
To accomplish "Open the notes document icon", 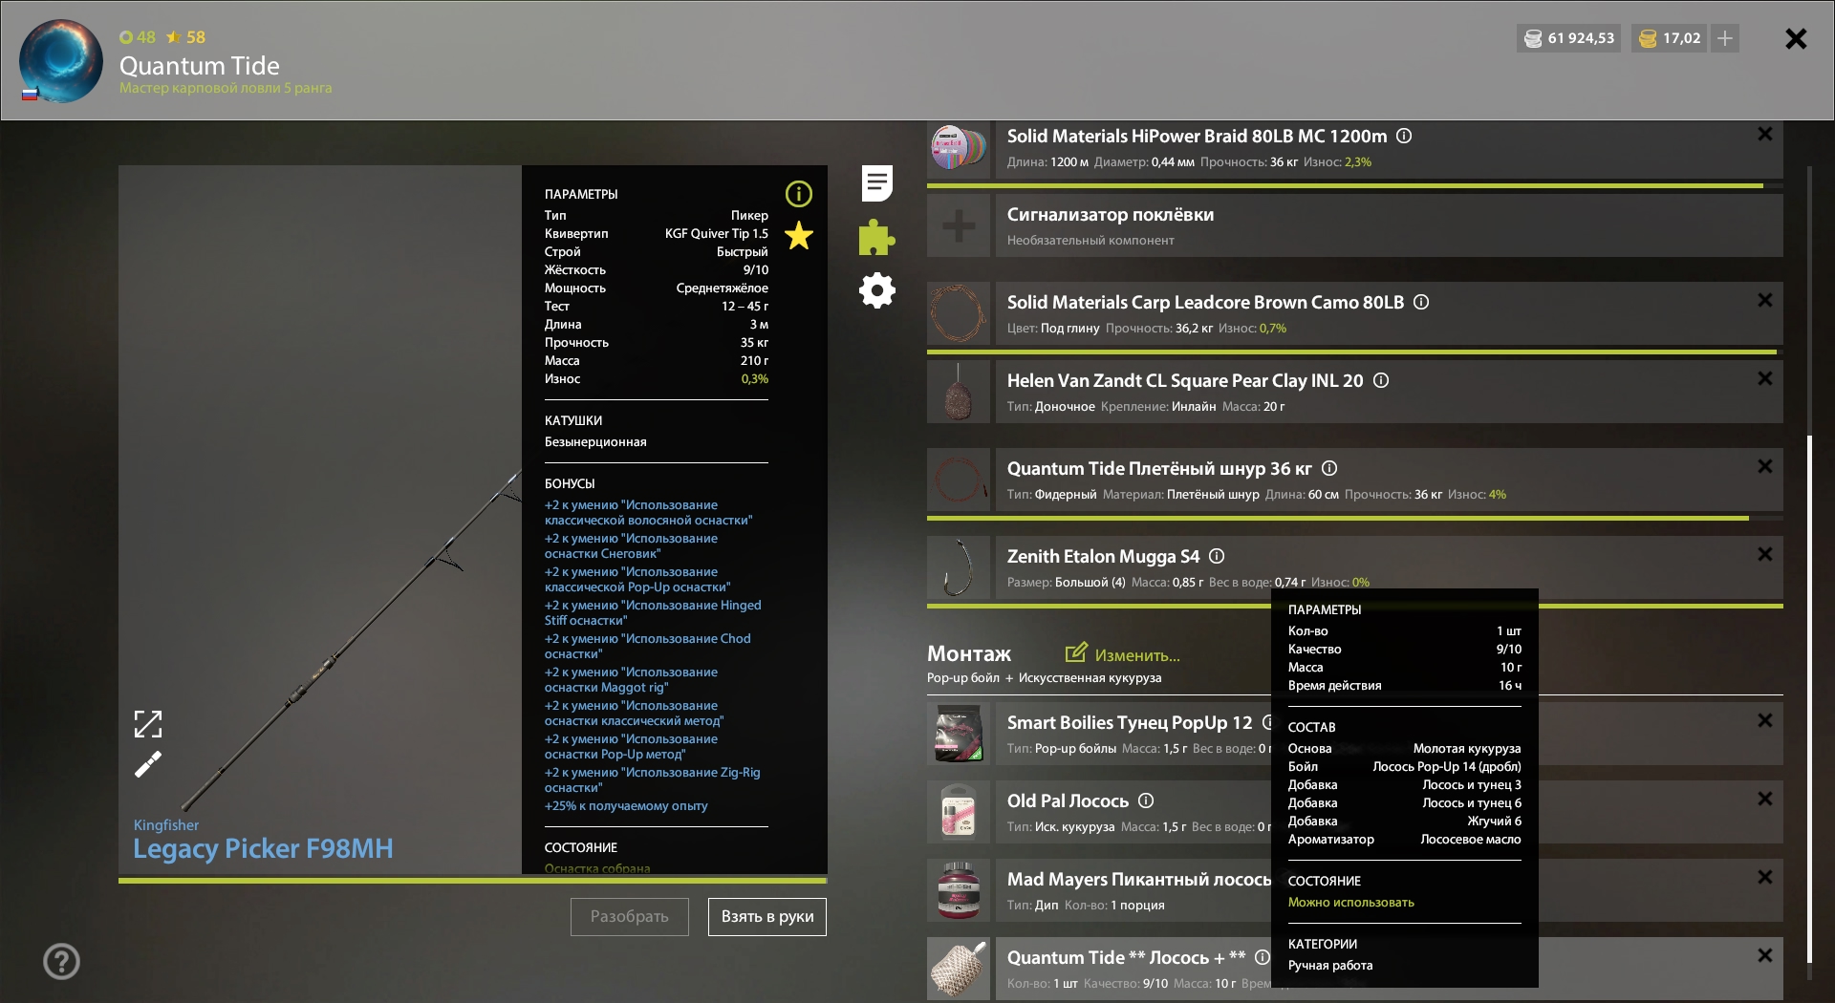I will click(876, 183).
